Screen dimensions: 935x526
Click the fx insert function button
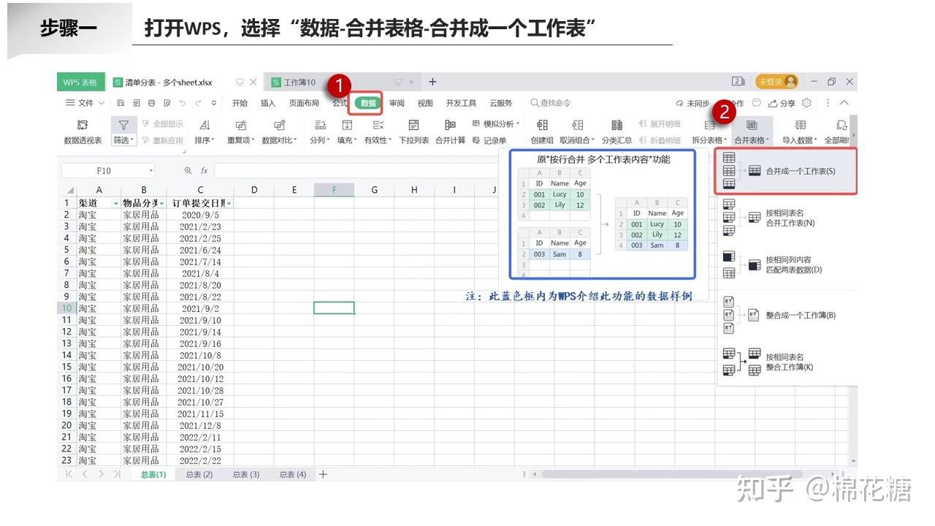(204, 170)
